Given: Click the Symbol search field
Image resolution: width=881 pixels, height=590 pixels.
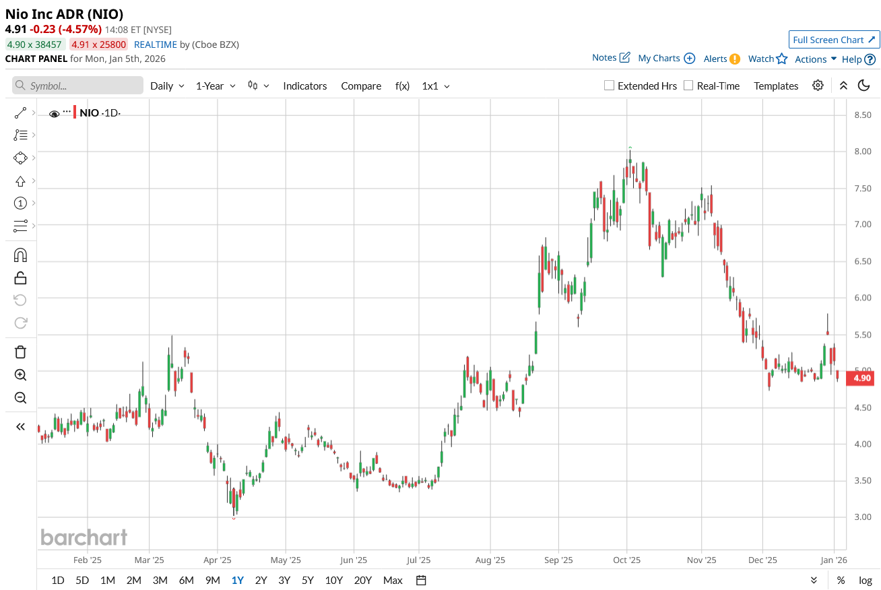Looking at the screenshot, I should tap(78, 86).
